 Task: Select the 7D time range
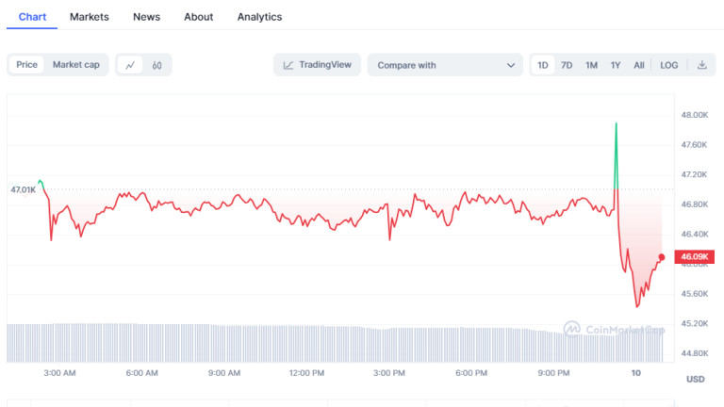(x=567, y=65)
